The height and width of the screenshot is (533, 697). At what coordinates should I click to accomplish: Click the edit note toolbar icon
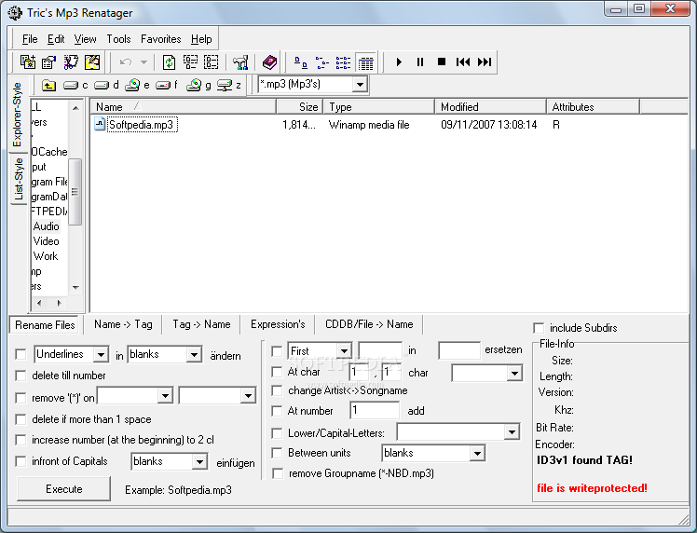click(92, 62)
